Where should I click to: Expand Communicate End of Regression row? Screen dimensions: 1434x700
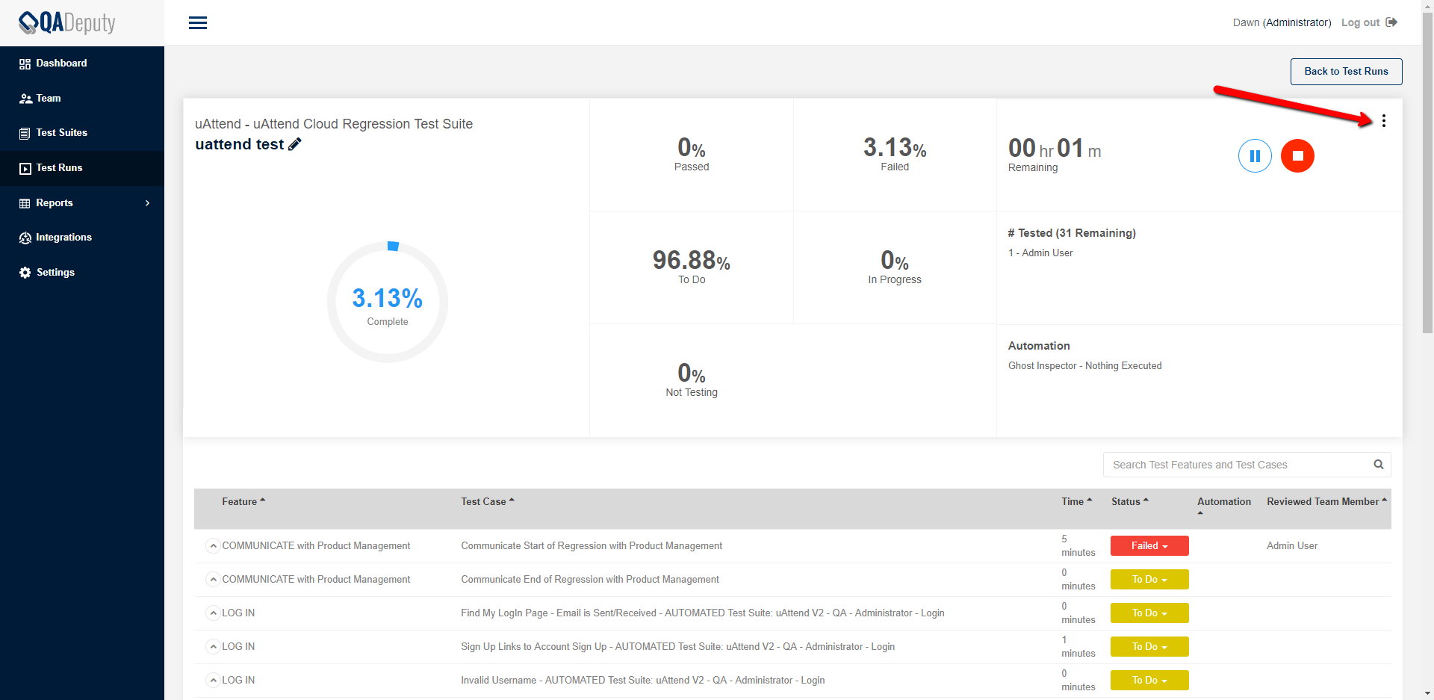(213, 580)
